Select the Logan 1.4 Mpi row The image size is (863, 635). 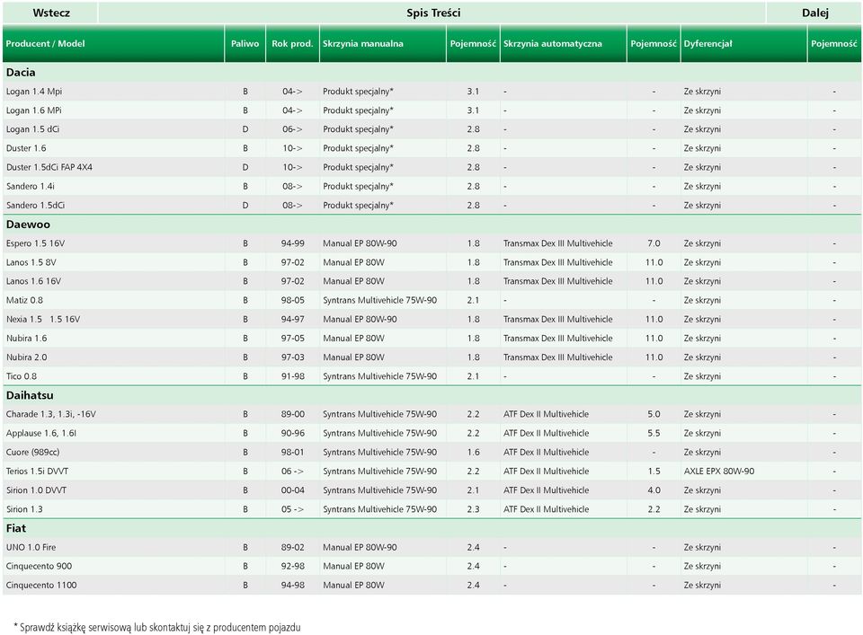click(x=432, y=92)
